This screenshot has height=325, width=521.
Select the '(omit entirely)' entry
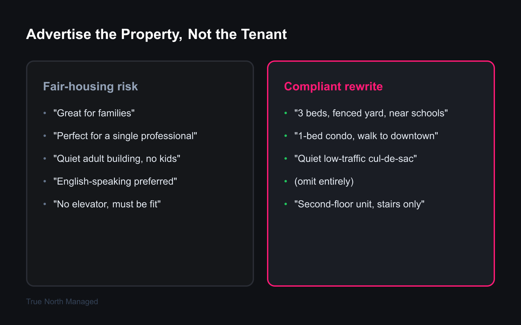[x=324, y=181]
